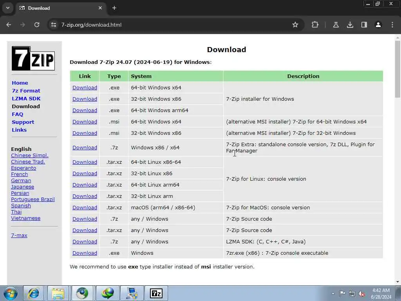Switch language to Esperanto

(23, 168)
